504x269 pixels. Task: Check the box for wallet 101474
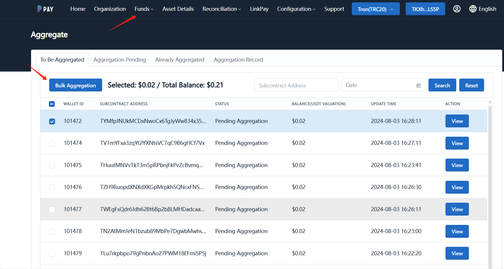click(52, 143)
